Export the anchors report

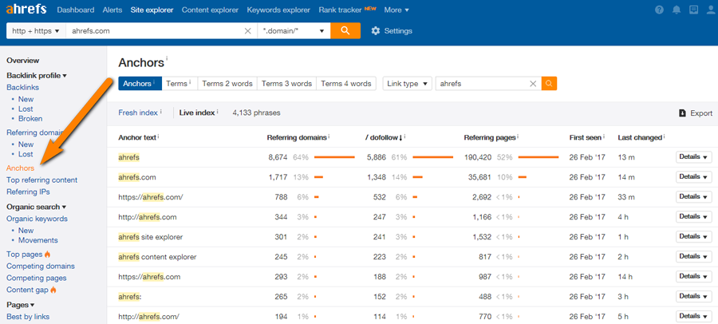tap(696, 113)
